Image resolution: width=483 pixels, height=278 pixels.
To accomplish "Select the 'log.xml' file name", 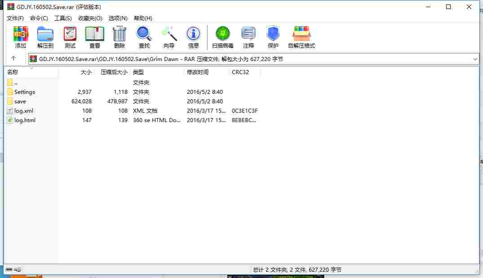I will [x=24, y=111].
